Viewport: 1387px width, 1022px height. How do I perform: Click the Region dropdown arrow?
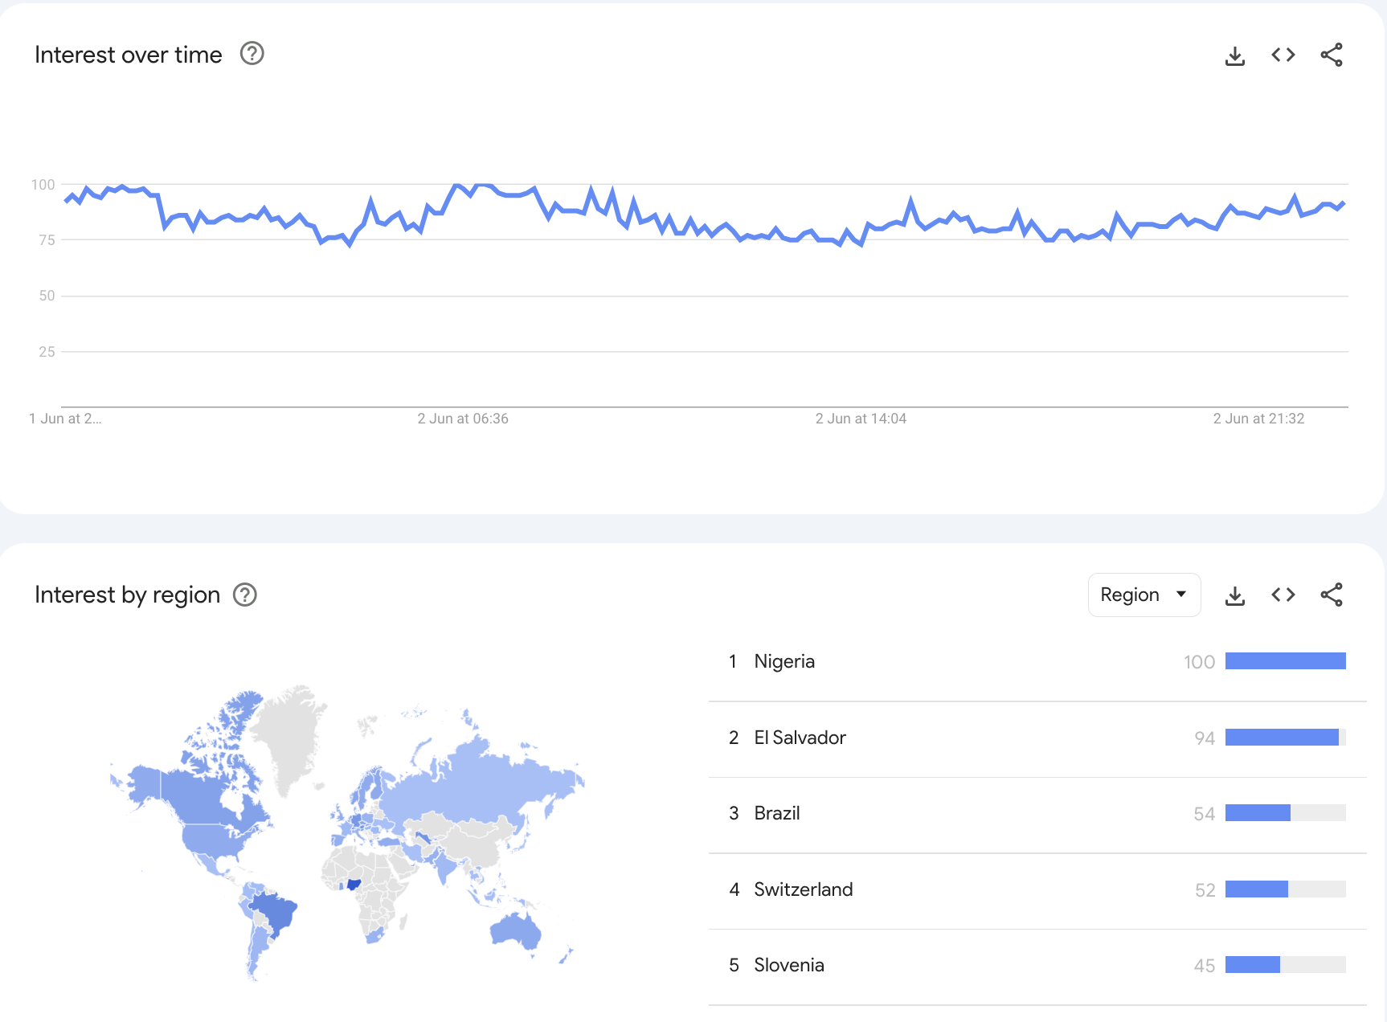(x=1181, y=595)
